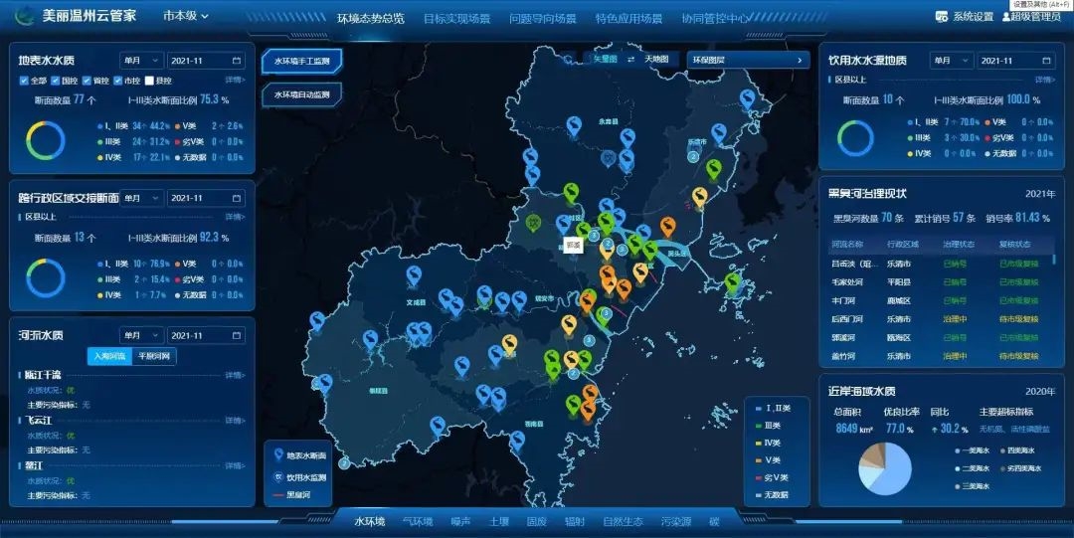Open the 市本级 region dropdown
1074x538 pixels.
point(186,17)
